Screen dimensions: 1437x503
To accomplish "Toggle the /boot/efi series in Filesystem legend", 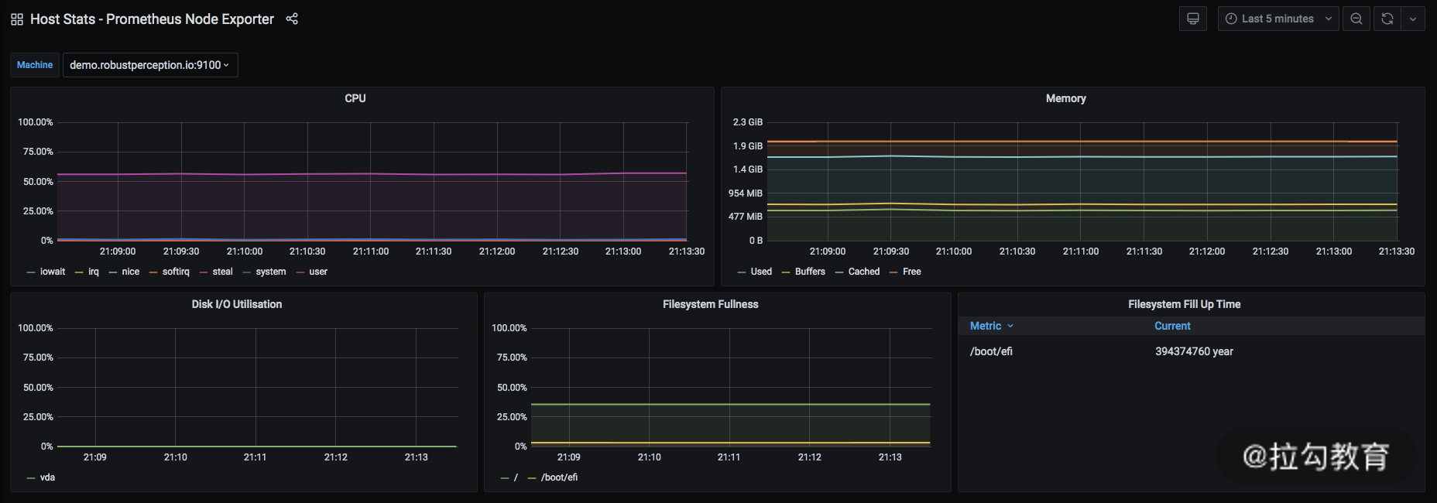I will point(559,477).
